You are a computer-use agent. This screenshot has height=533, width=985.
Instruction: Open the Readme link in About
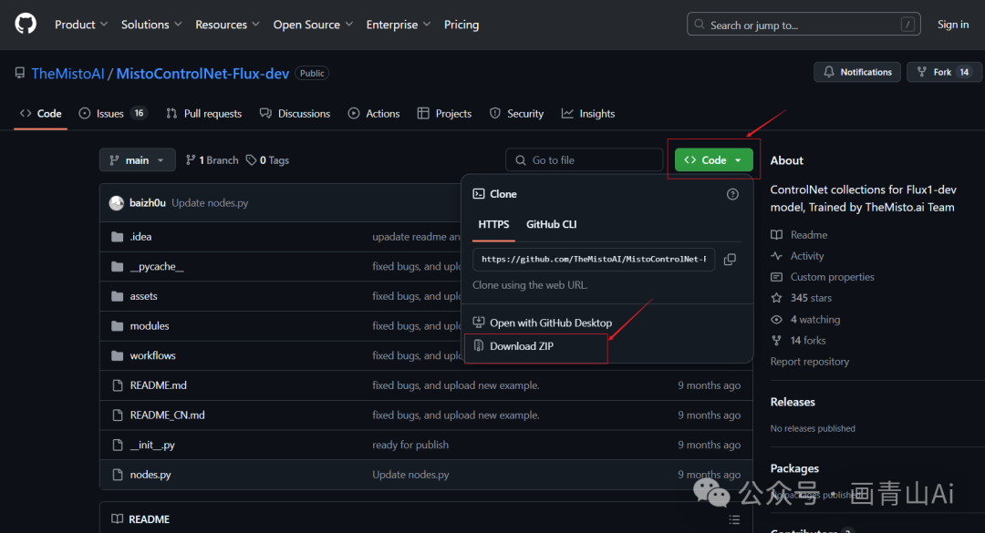click(799, 235)
